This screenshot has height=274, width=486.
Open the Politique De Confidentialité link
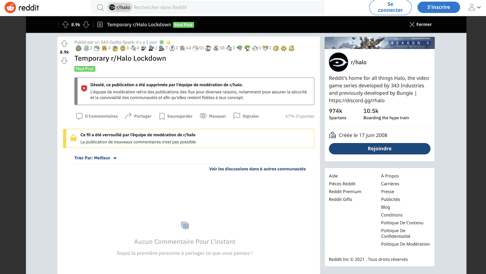pos(396,234)
